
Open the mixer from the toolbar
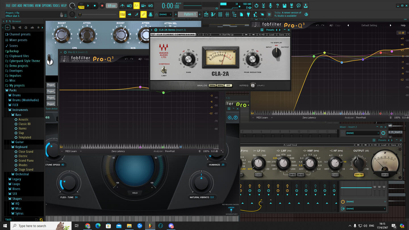click(x=227, y=14)
